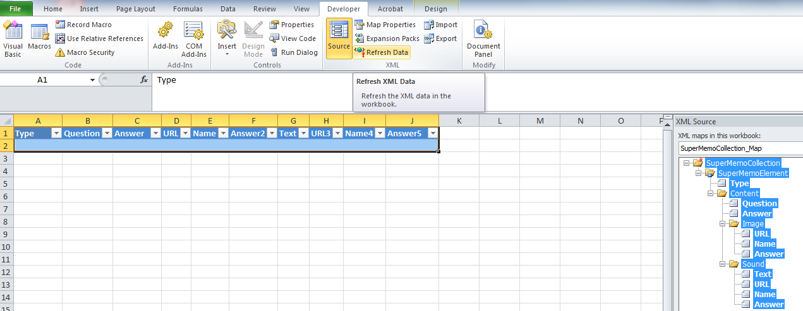
Task: Click Export XML data
Action: tap(440, 38)
